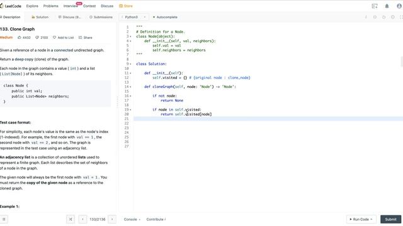Switch to the Submissions tab
Viewport: 403px width, 226px height.
101,17
